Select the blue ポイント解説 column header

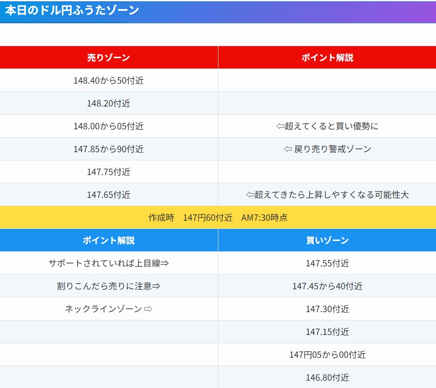[109, 240]
